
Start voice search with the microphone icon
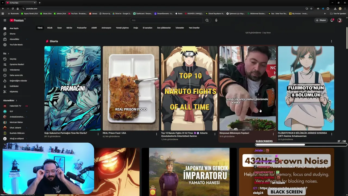[x=216, y=20]
